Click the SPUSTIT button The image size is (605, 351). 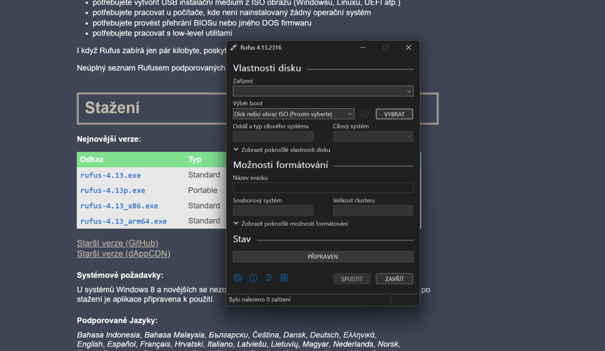click(x=352, y=279)
